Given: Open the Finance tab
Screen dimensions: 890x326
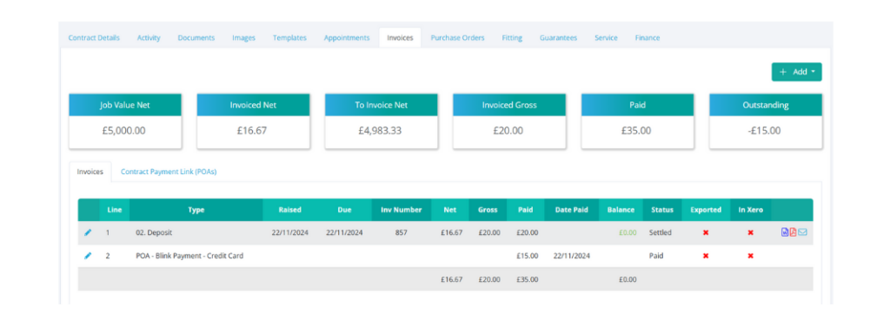Looking at the screenshot, I should [x=648, y=38].
